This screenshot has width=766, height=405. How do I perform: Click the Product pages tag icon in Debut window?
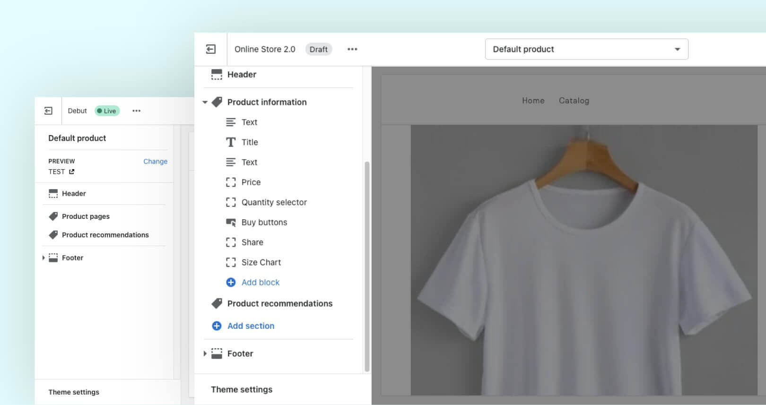[53, 216]
